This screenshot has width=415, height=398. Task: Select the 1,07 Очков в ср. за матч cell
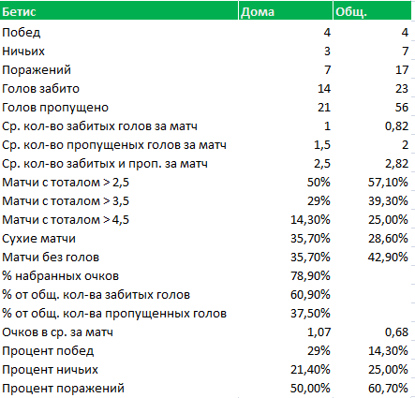tap(286, 332)
